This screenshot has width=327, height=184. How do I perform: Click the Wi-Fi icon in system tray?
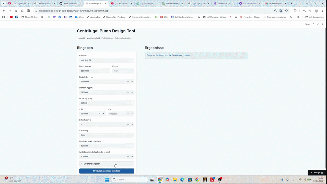coord(300,180)
